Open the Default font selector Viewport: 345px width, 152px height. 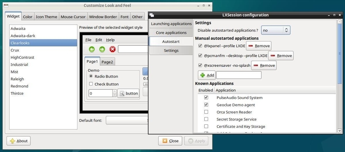click(x=127, y=120)
